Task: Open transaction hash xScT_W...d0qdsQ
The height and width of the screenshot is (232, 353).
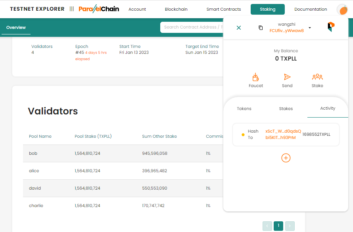Action: tap(283, 131)
